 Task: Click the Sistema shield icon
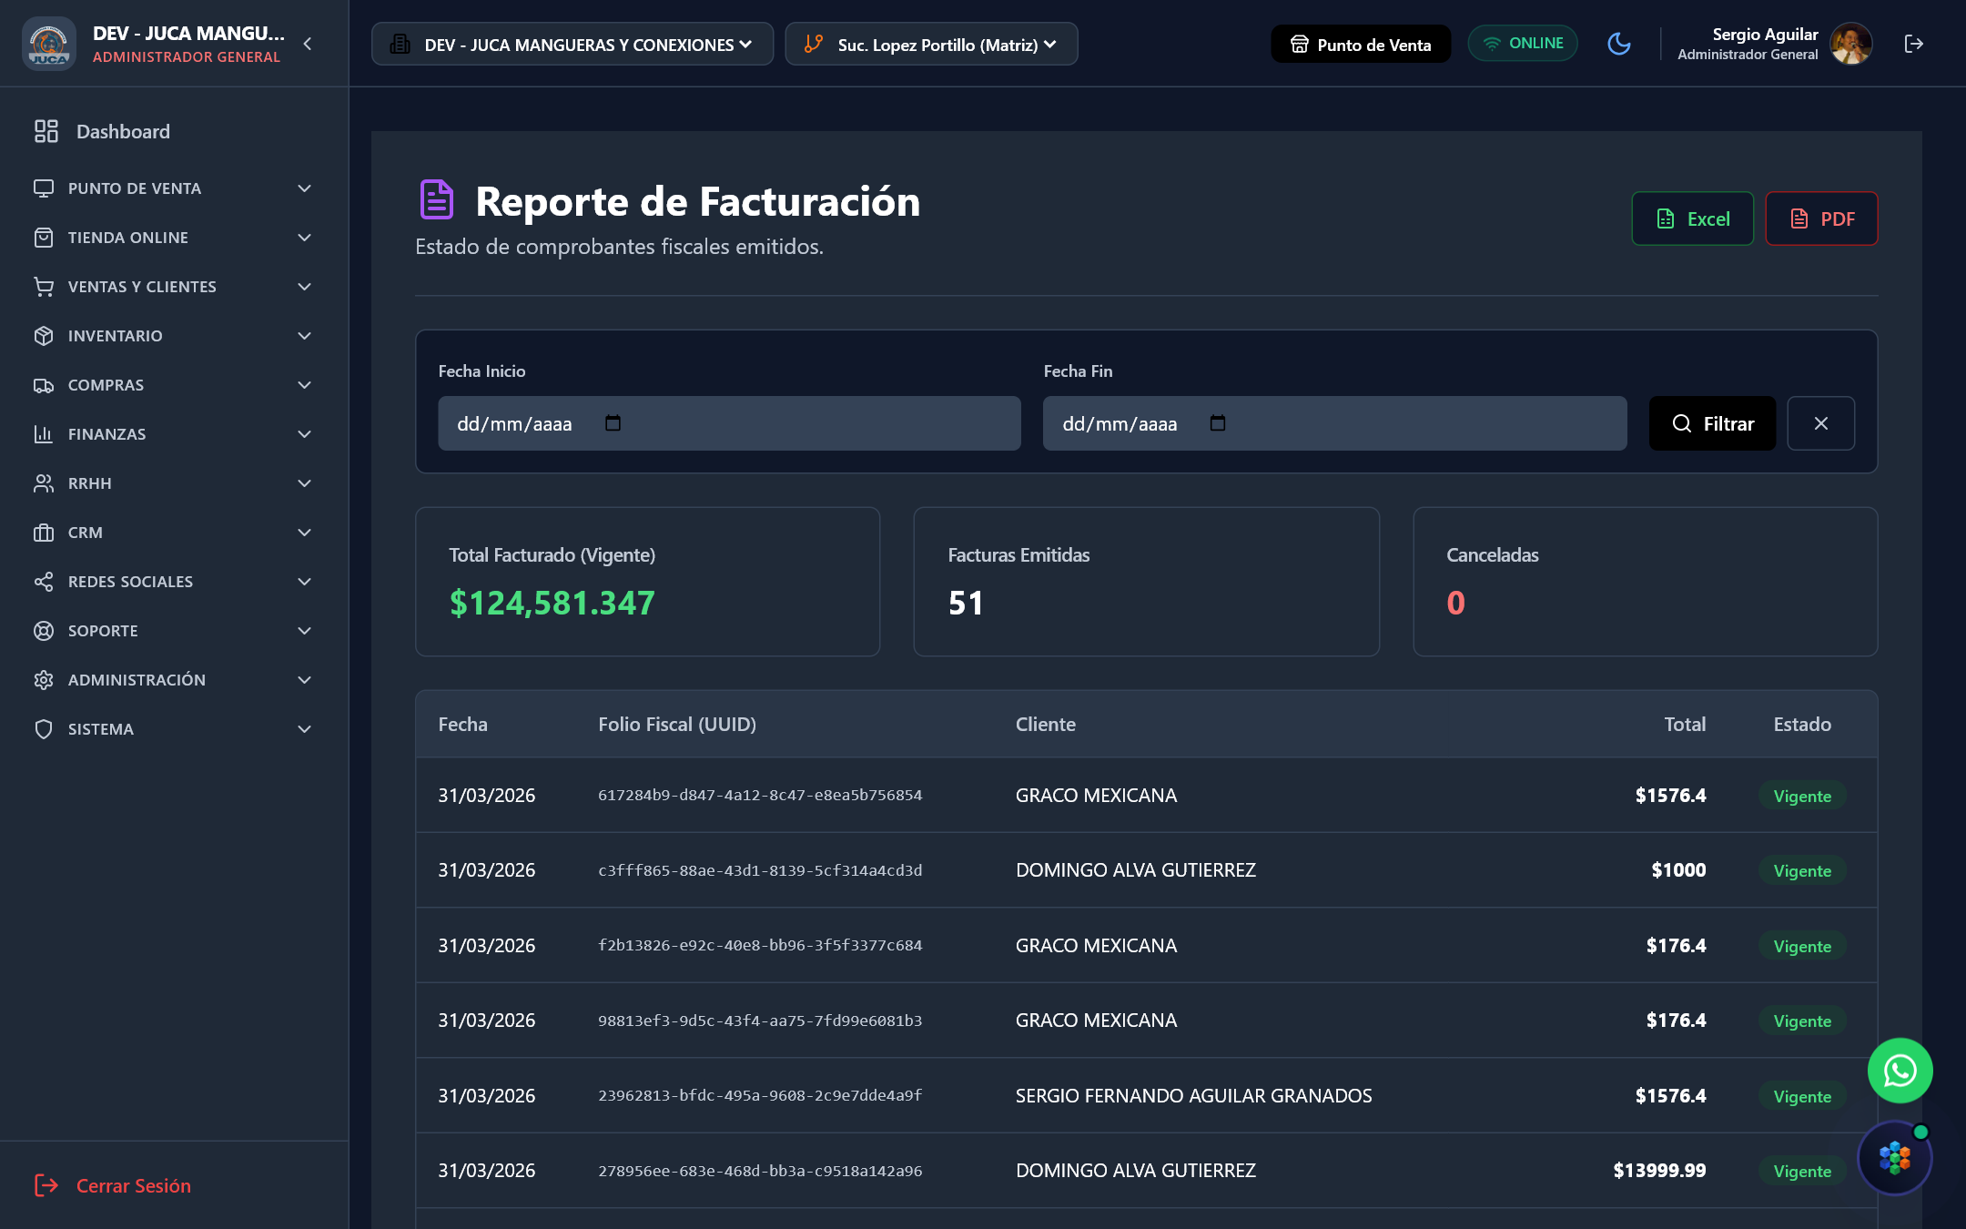pos(44,729)
